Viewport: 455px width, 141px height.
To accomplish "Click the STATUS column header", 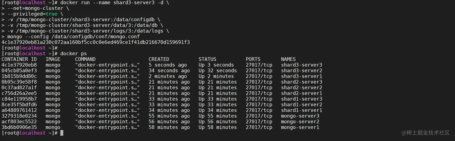I will 207,59.
